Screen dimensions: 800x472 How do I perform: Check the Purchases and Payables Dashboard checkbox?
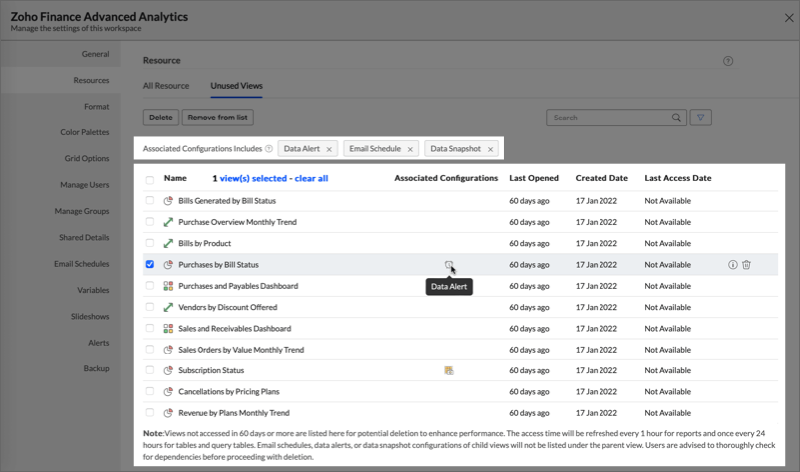click(x=149, y=286)
